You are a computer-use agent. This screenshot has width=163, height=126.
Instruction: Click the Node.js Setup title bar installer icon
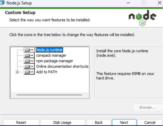(x=2, y=3)
